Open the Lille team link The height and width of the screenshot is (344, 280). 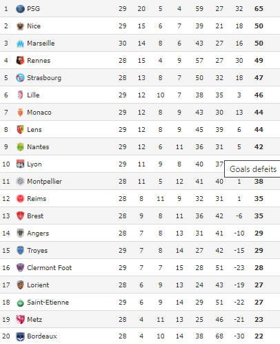click(33, 95)
